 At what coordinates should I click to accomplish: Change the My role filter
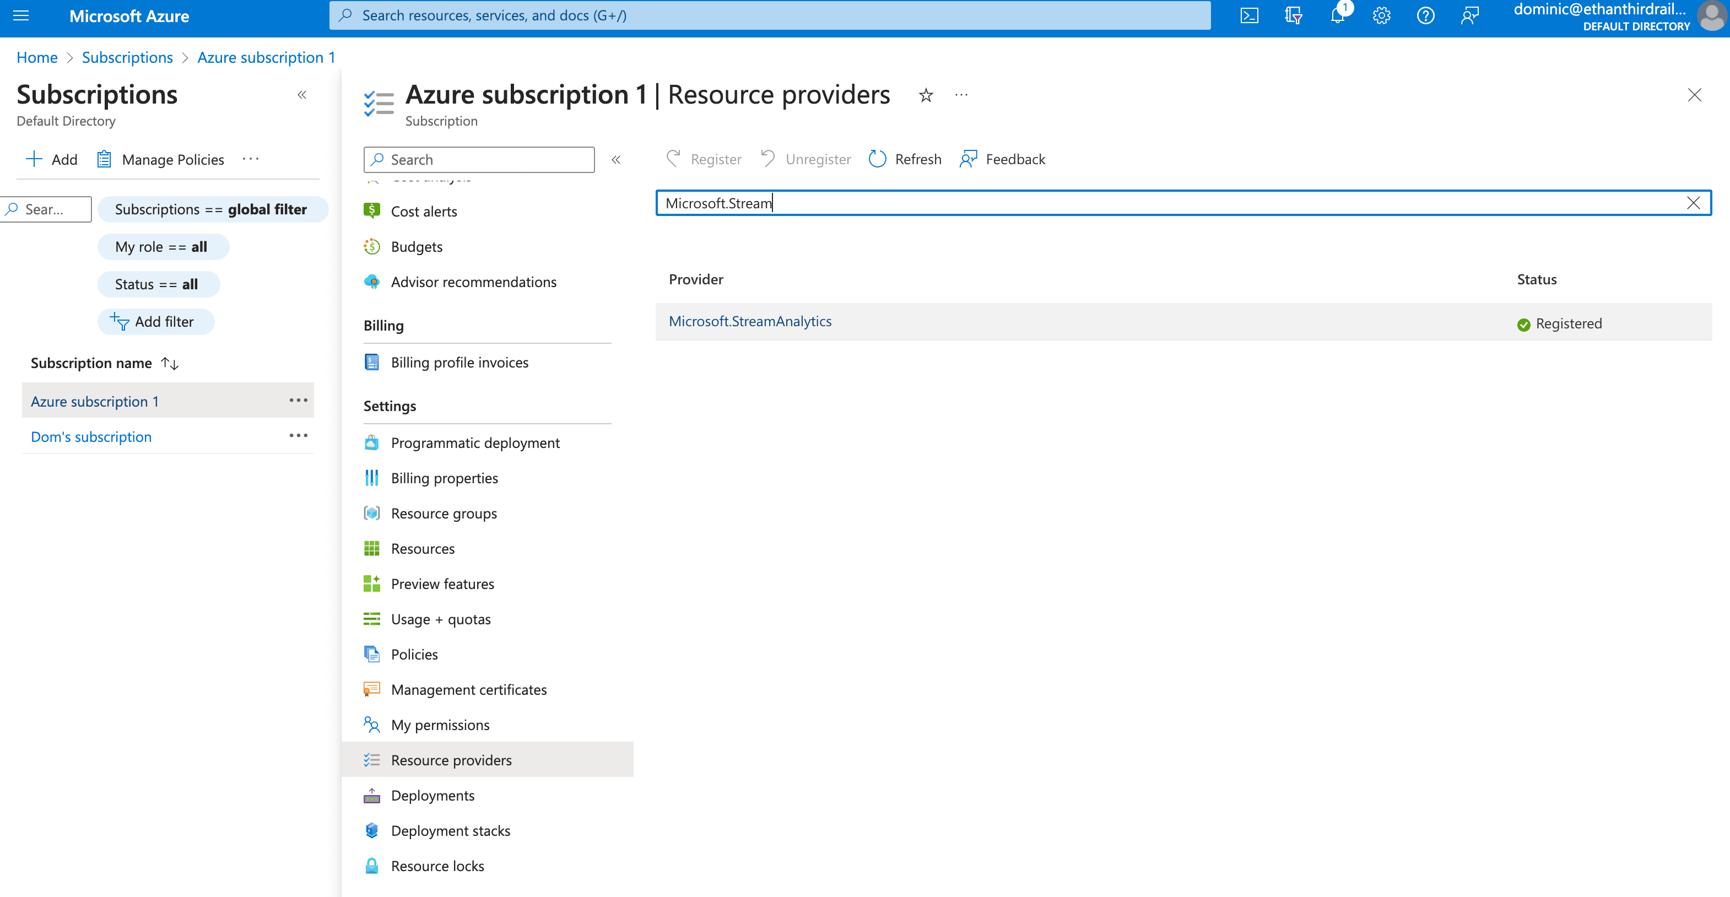click(x=163, y=247)
